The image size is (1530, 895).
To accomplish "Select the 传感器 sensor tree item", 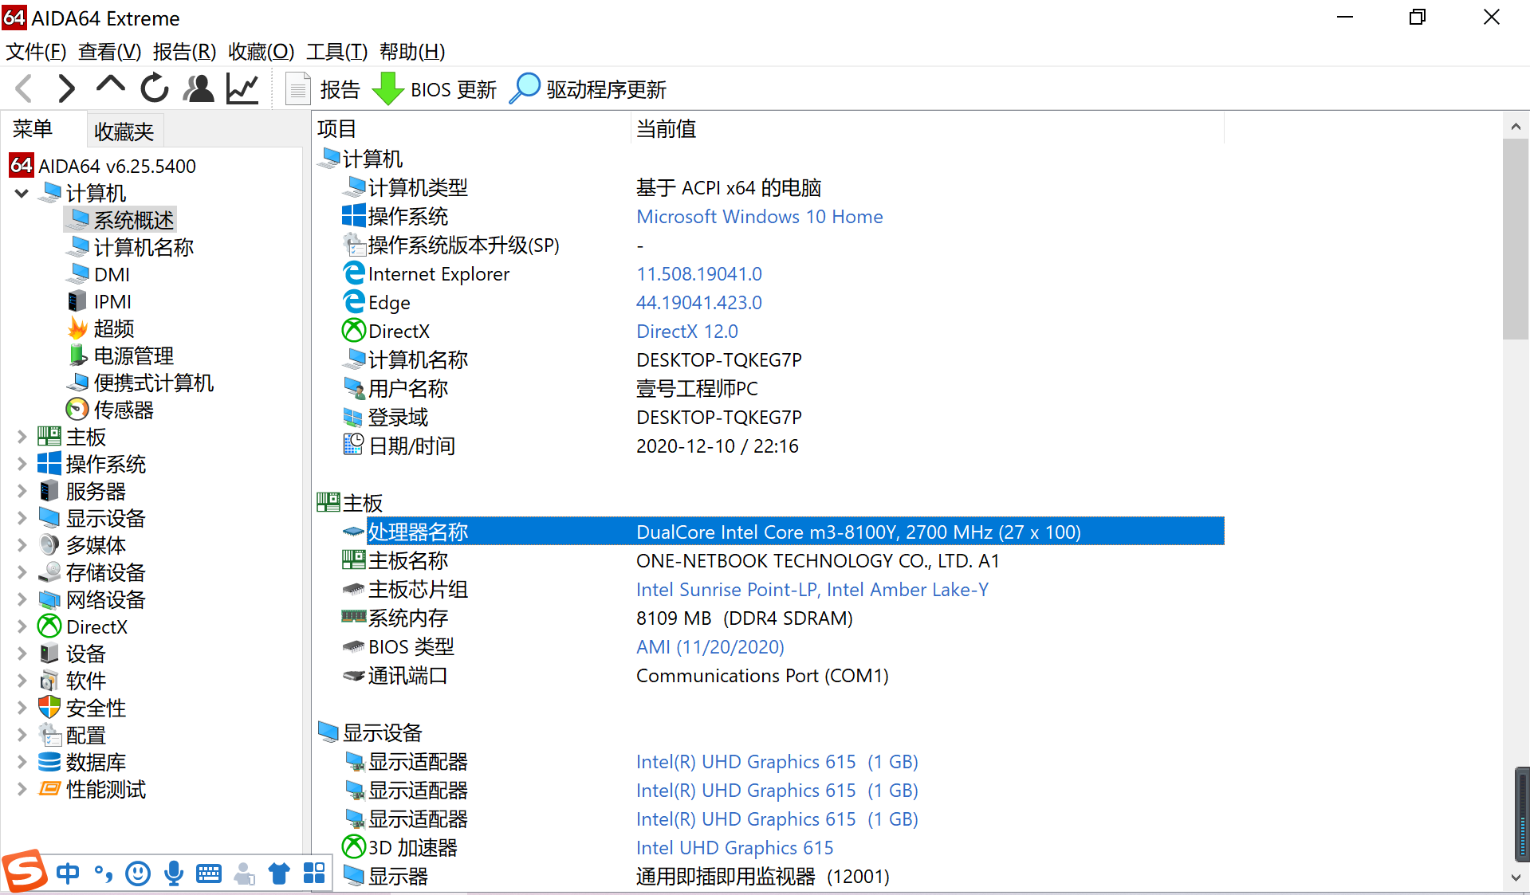I will [x=110, y=410].
